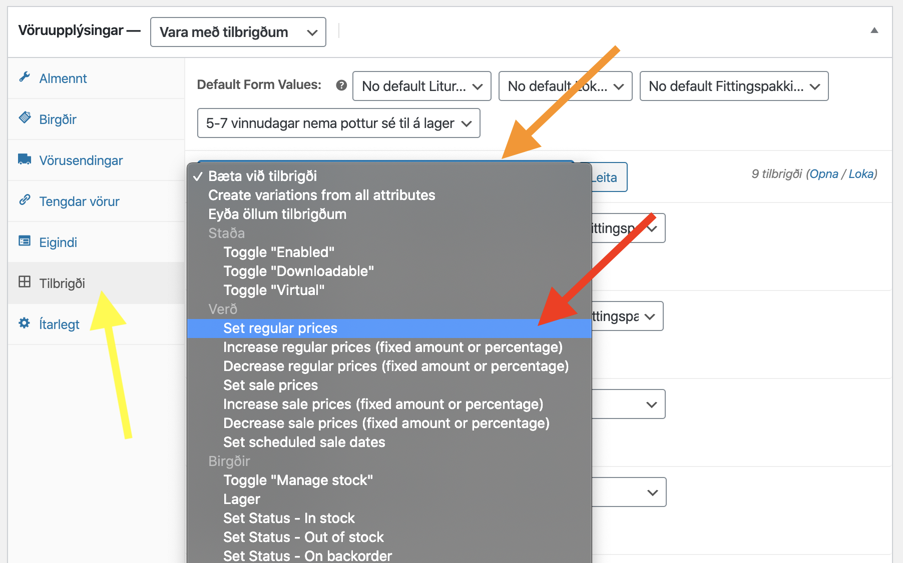Click the link icon beside Tengdar vörur
Viewport: 903px width, 563px height.
[x=25, y=200]
